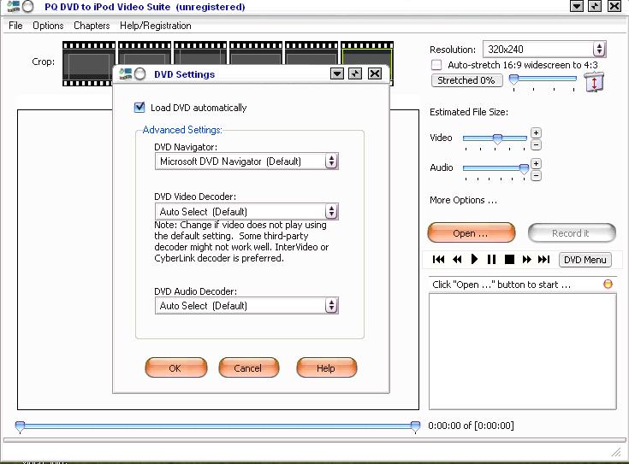Toggle Load DVD automatically checkbox
Image resolution: width=629 pixels, height=464 pixels.
point(139,108)
